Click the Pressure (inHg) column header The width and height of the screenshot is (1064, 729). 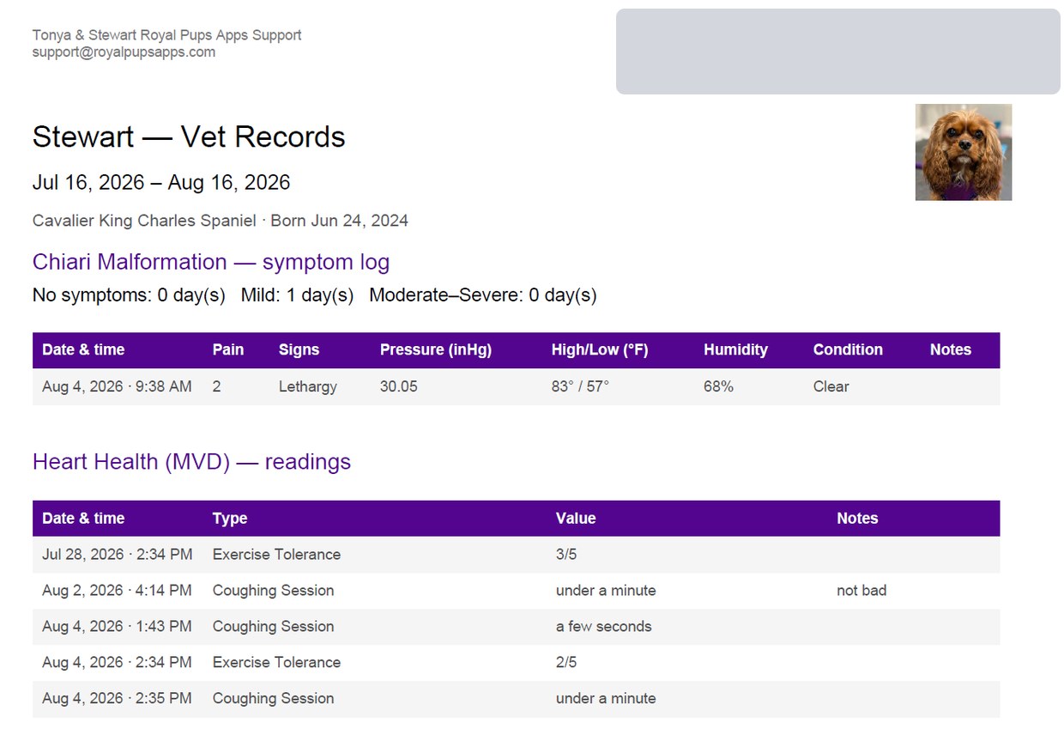(x=436, y=350)
